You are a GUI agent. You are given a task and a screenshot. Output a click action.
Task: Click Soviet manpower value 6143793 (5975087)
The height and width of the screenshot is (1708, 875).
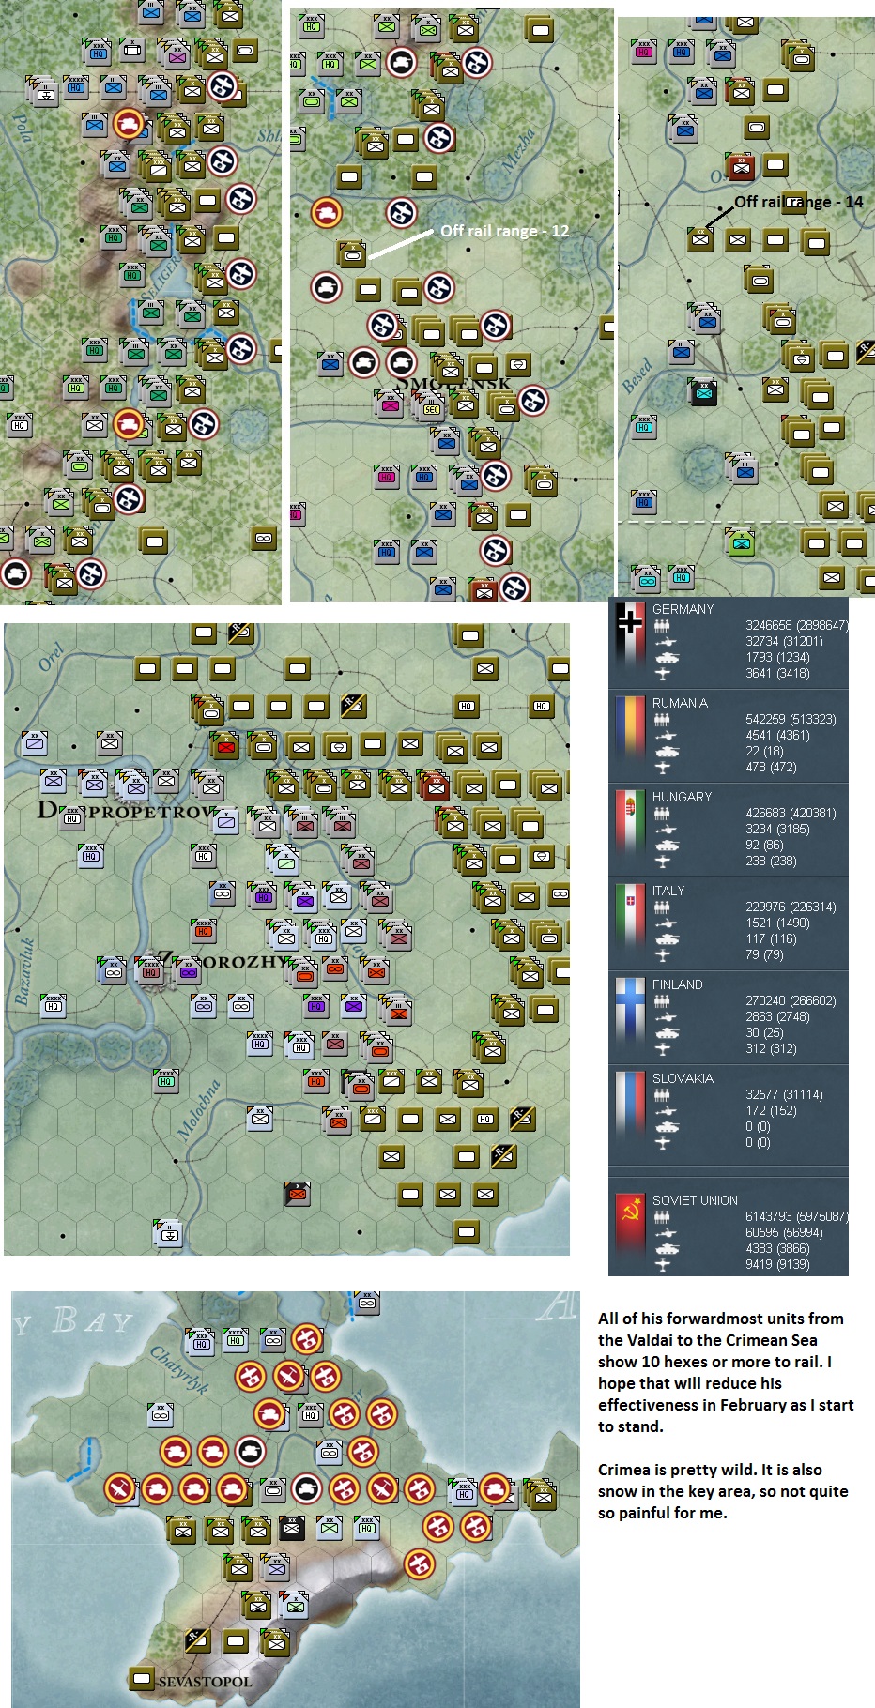click(x=797, y=1216)
